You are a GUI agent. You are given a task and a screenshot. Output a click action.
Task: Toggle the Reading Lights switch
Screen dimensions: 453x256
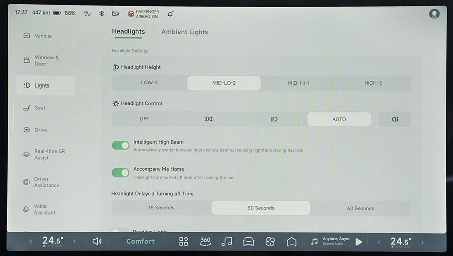[x=121, y=231]
